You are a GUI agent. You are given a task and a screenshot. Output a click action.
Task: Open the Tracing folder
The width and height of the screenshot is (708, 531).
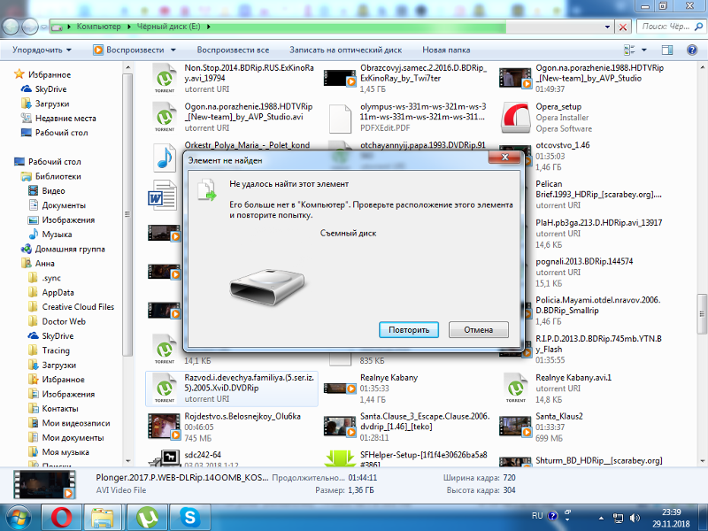[56, 350]
